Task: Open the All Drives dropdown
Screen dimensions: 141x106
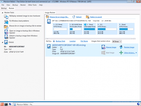Action: tap(117, 42)
